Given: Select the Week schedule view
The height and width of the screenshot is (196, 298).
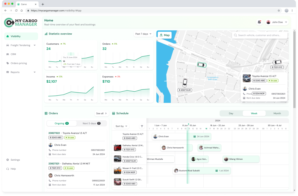Looking at the screenshot, I should 254,113.
